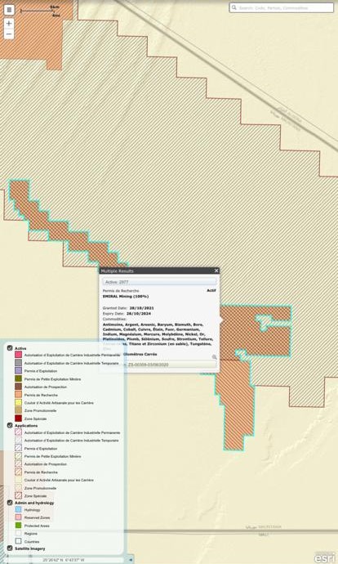Expand the Active 2977 result entry
This screenshot has width=338, height=564.
pos(159,282)
